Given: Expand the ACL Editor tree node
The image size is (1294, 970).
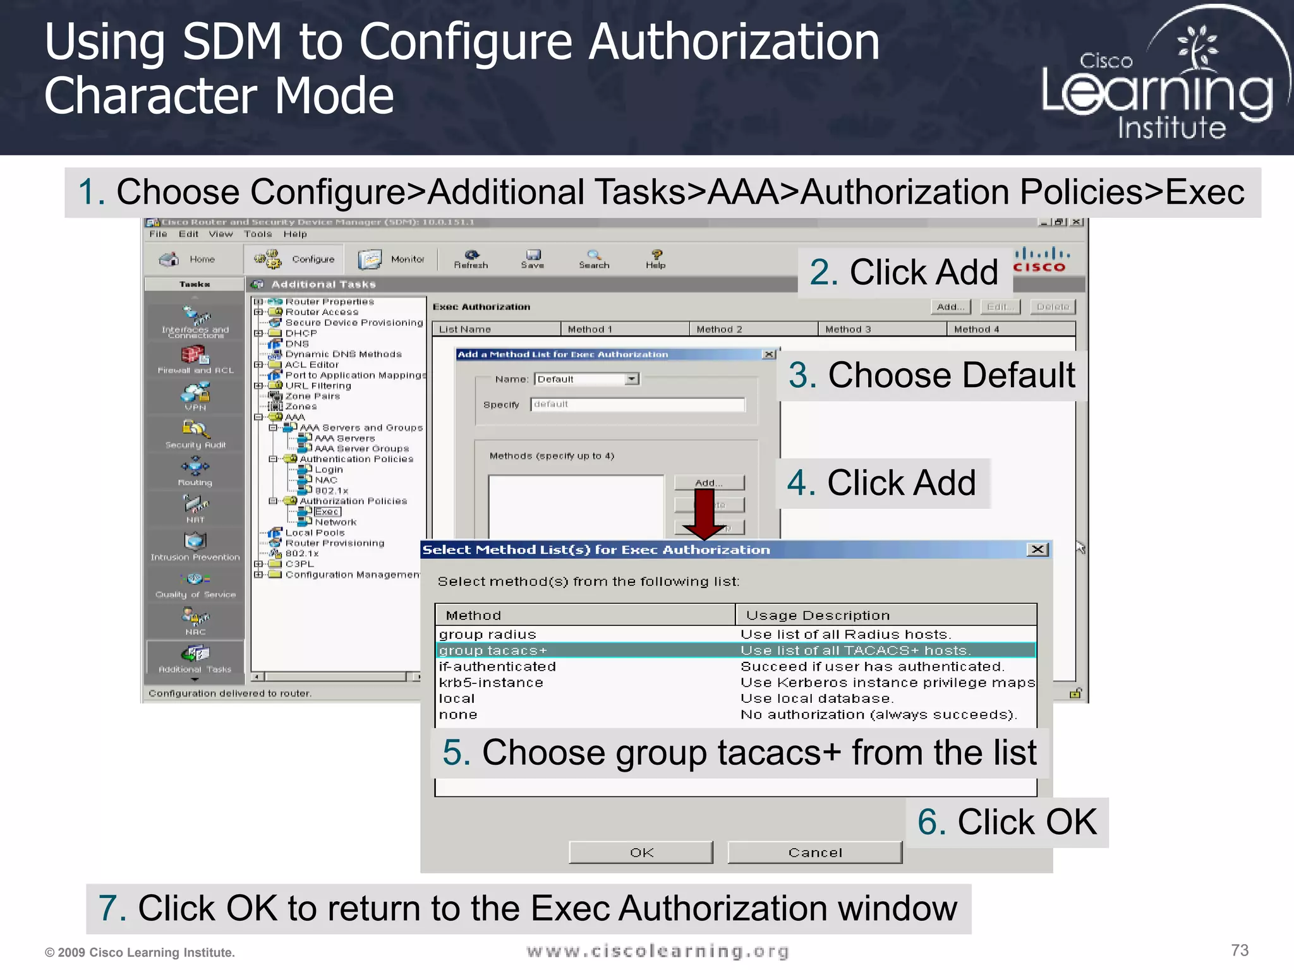Looking at the screenshot, I should 258,364.
